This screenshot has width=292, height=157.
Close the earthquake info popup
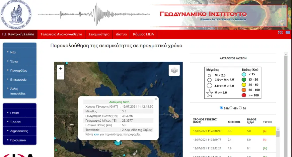156,99
